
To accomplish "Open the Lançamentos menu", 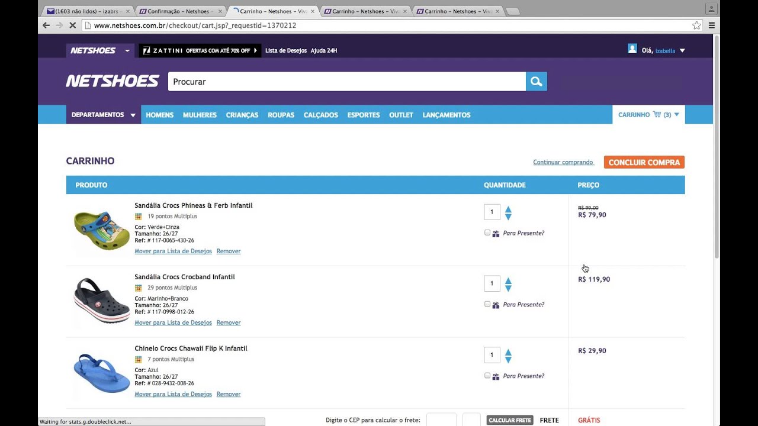I will point(447,115).
